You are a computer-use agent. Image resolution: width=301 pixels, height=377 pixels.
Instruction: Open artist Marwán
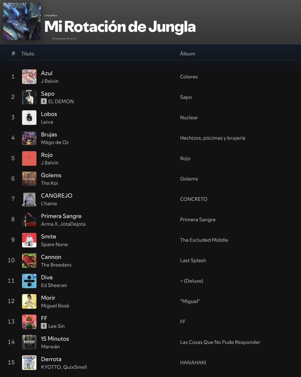(50, 347)
